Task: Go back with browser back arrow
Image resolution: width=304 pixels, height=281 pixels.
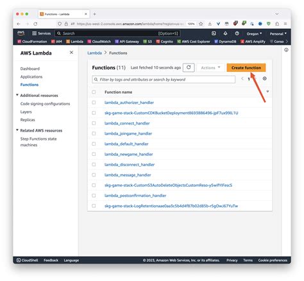Action: click(x=19, y=24)
